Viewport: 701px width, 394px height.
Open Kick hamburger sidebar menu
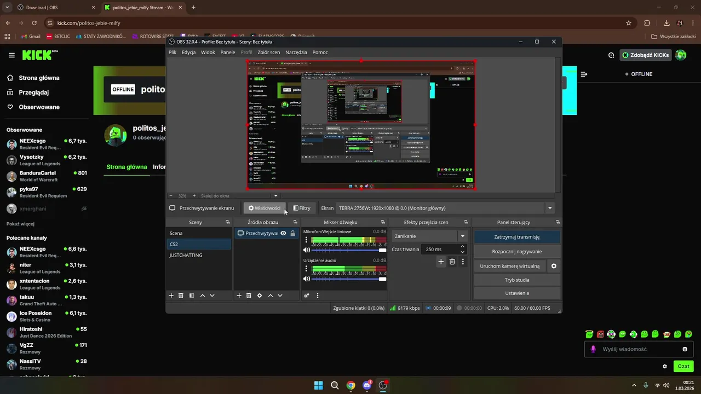click(x=12, y=55)
